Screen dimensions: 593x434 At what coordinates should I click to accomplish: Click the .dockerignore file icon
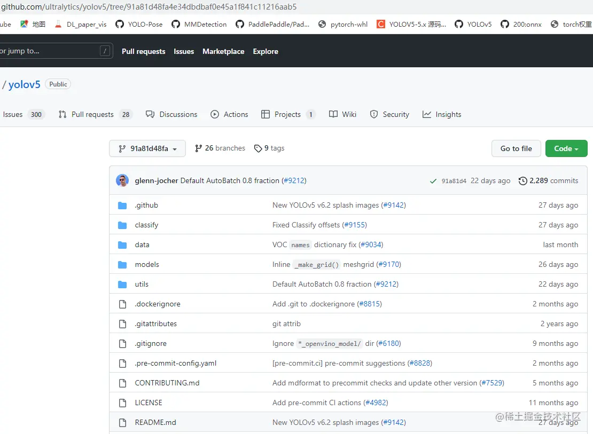(122, 304)
